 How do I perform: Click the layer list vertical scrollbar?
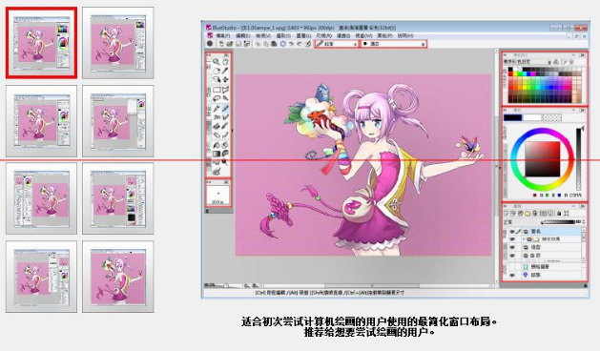click(x=584, y=244)
